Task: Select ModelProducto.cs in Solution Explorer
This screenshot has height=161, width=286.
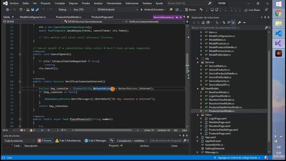Action: point(219,43)
